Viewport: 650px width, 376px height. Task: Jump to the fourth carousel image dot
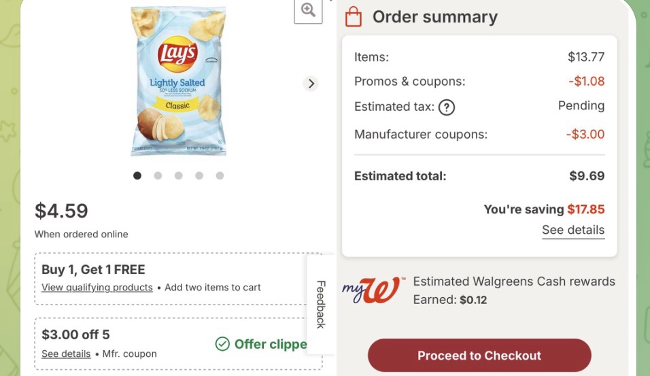click(x=199, y=175)
